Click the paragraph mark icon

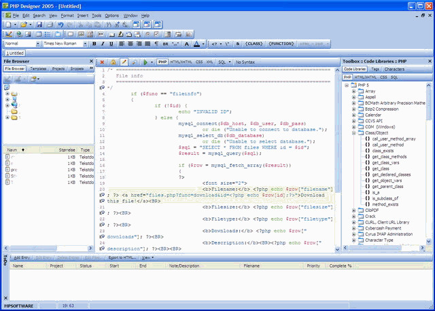tap(156, 43)
